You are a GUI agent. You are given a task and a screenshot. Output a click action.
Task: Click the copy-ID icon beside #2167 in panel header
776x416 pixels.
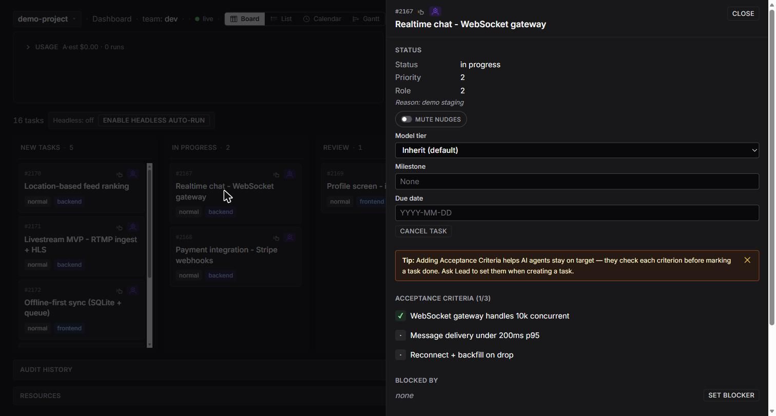(421, 12)
